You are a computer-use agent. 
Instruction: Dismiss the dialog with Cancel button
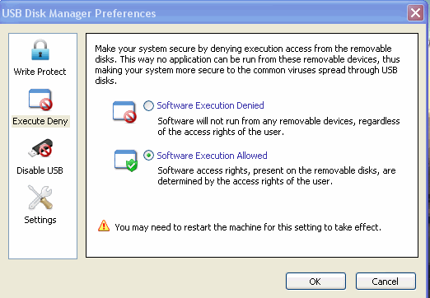(386, 282)
